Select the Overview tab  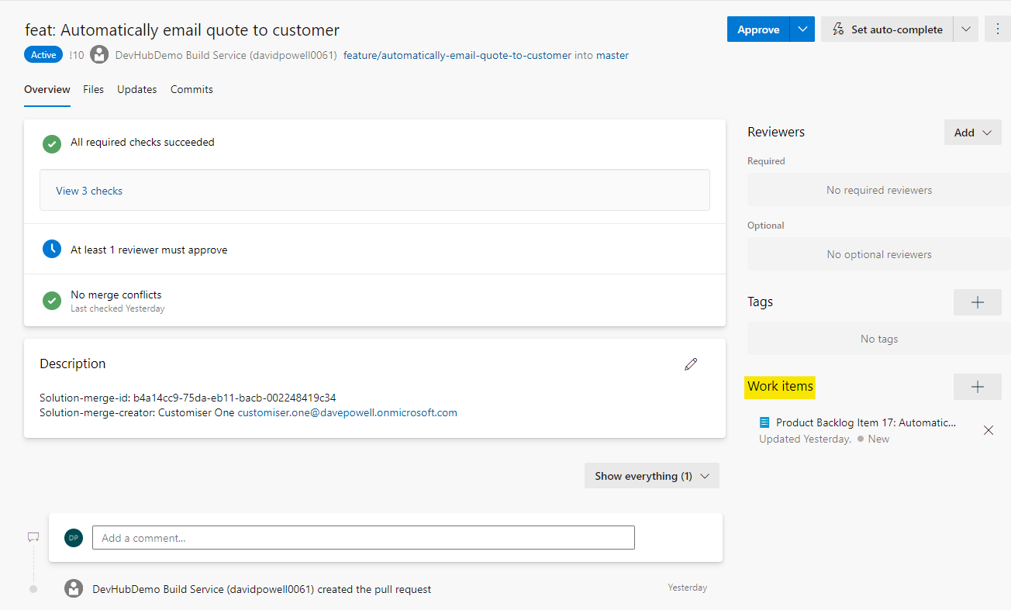pos(47,89)
